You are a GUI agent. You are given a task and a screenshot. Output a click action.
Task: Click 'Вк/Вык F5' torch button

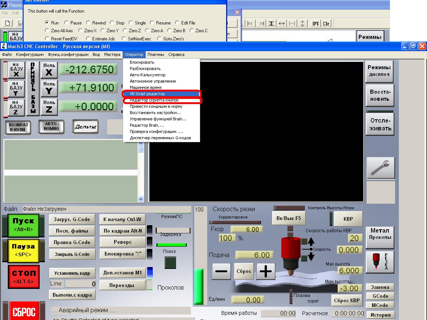click(x=289, y=218)
